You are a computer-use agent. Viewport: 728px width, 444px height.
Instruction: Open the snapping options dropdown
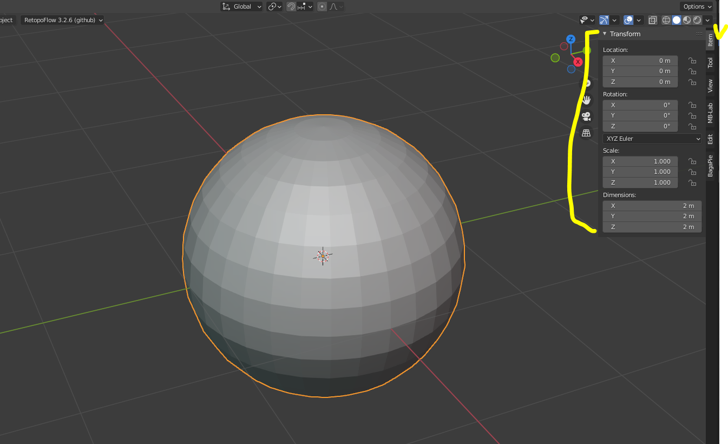305,6
